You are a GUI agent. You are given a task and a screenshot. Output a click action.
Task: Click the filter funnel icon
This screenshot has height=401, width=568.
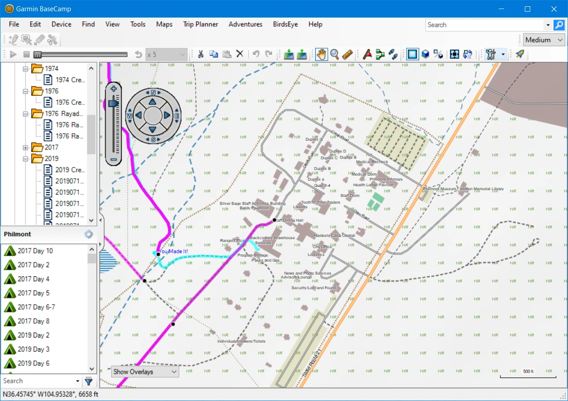click(x=89, y=381)
